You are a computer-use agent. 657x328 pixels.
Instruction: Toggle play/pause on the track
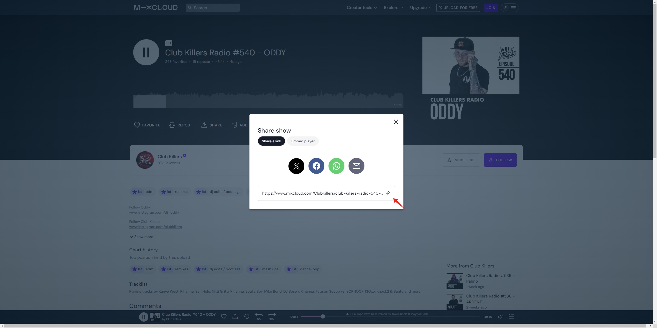pos(143,316)
